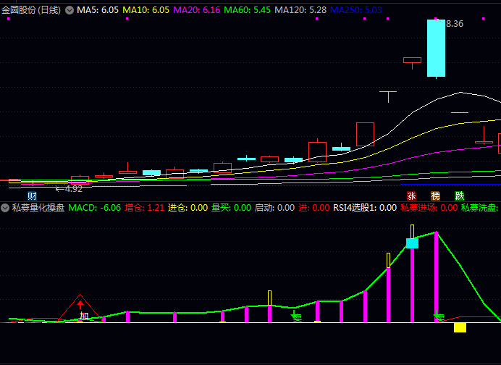Click the cyan square on indicator line
The image size is (501, 365).
coord(412,243)
